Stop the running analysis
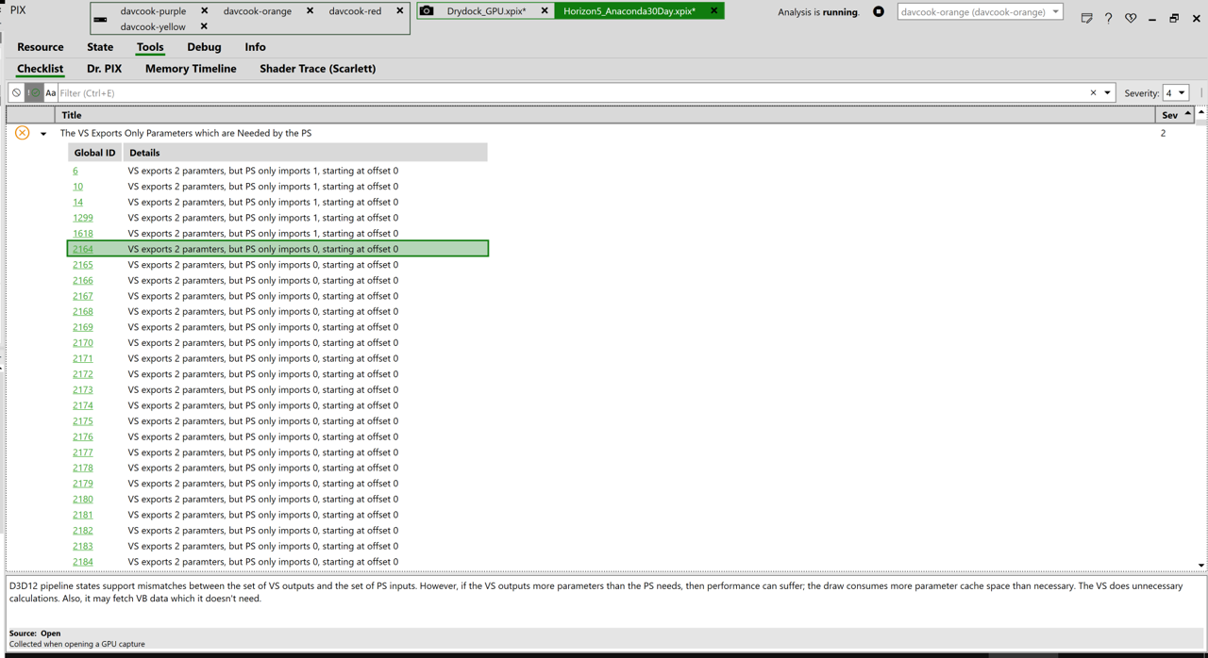Screen dimensions: 1208x658 tap(879, 12)
